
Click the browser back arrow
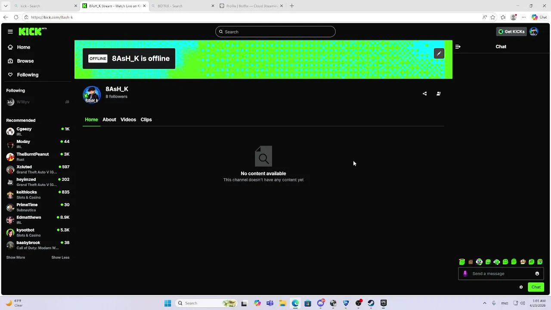click(x=6, y=17)
